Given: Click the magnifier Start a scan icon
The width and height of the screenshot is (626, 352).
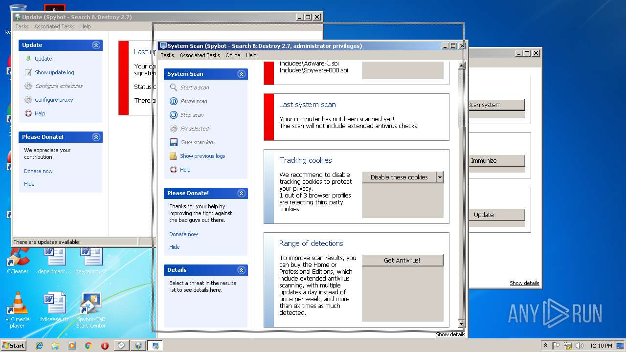Looking at the screenshot, I should click(x=174, y=88).
